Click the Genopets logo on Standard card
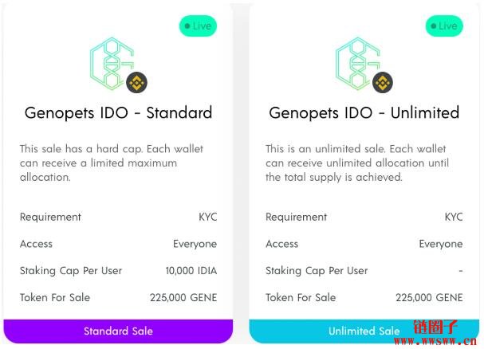Viewport: 484px width, 349px height. (x=112, y=64)
